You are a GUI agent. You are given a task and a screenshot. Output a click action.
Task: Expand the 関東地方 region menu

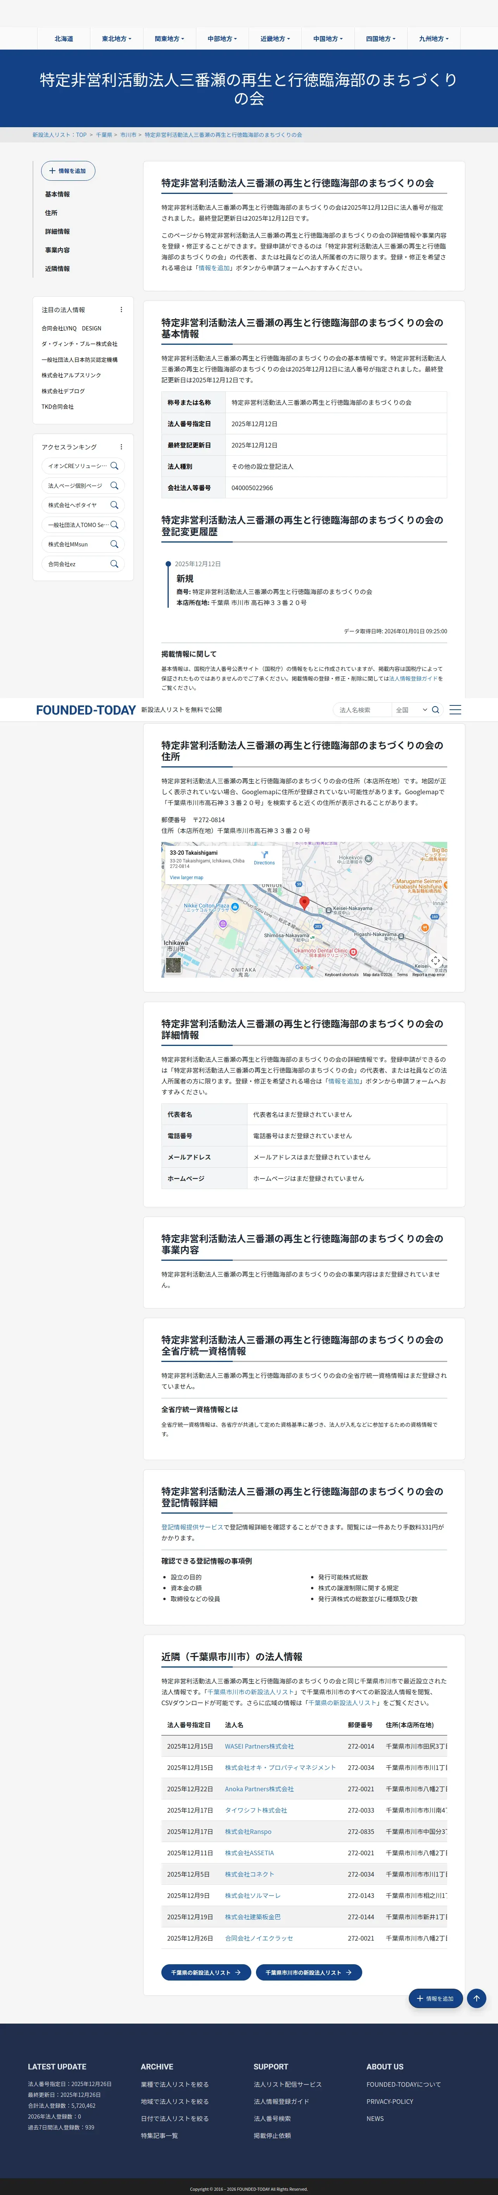coord(170,38)
